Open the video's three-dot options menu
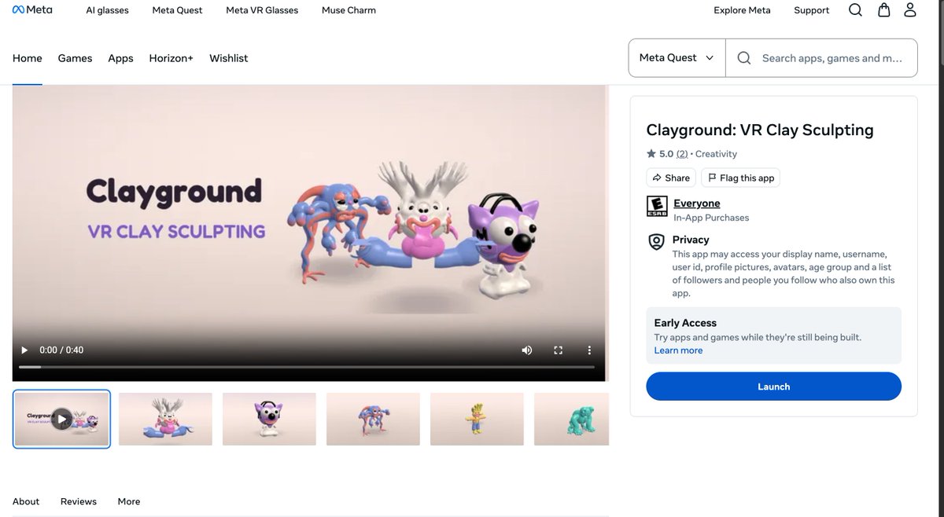Screen dimensions: 944x517 589,350
